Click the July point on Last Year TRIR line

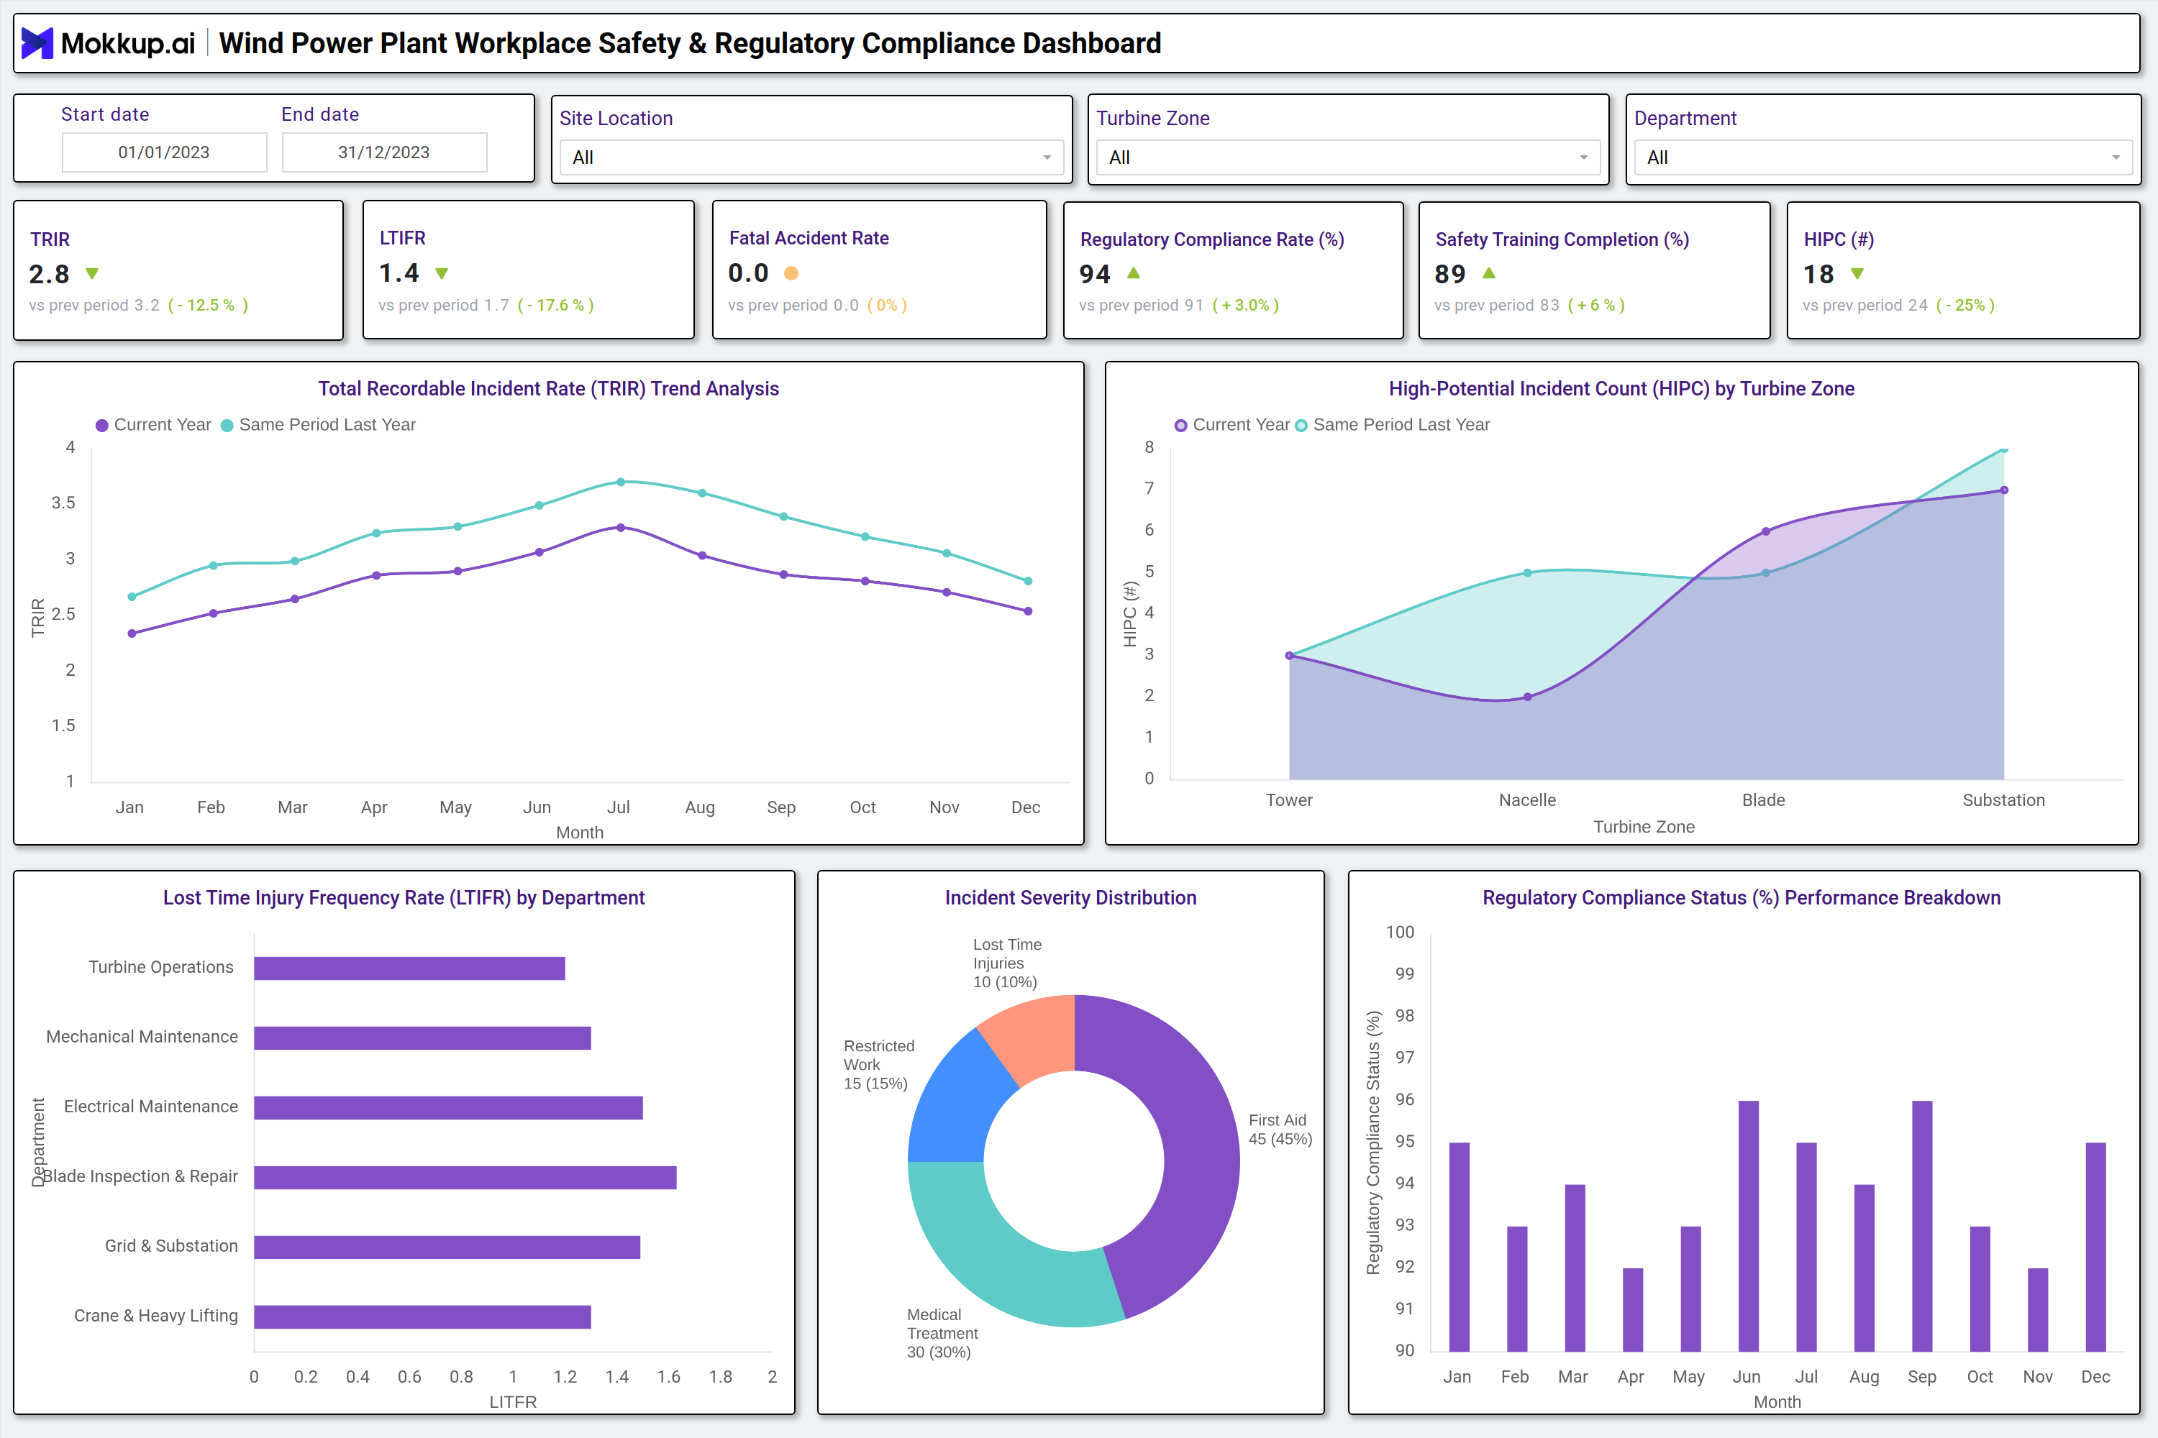(622, 482)
